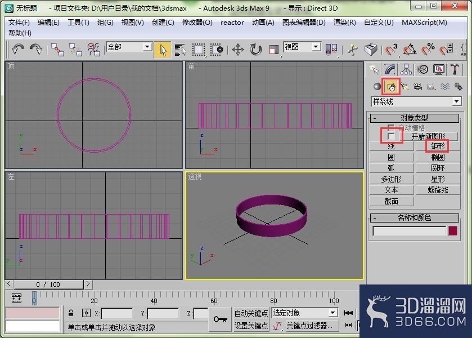Open the Motion command panel tab
This screenshot has height=338, width=472.
point(422,70)
